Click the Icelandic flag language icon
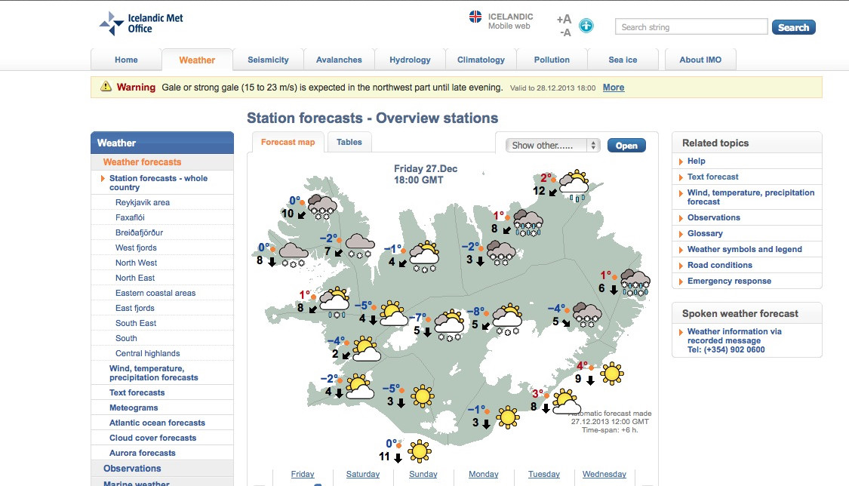849x486 pixels. point(476,17)
